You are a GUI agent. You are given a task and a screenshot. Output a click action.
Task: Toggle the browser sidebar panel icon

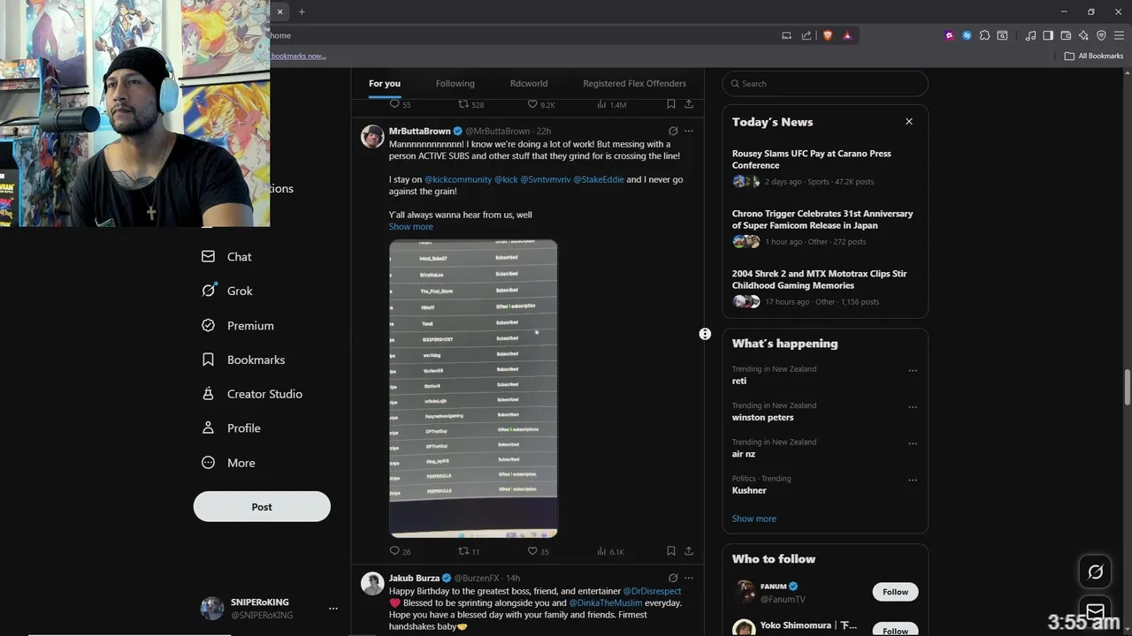click(x=1048, y=35)
